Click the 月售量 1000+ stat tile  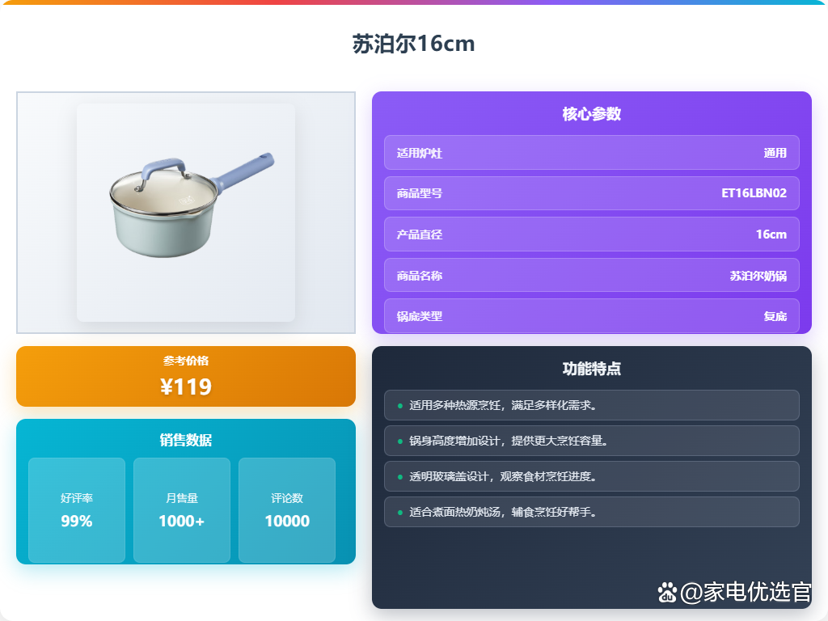pyautogui.click(x=182, y=510)
